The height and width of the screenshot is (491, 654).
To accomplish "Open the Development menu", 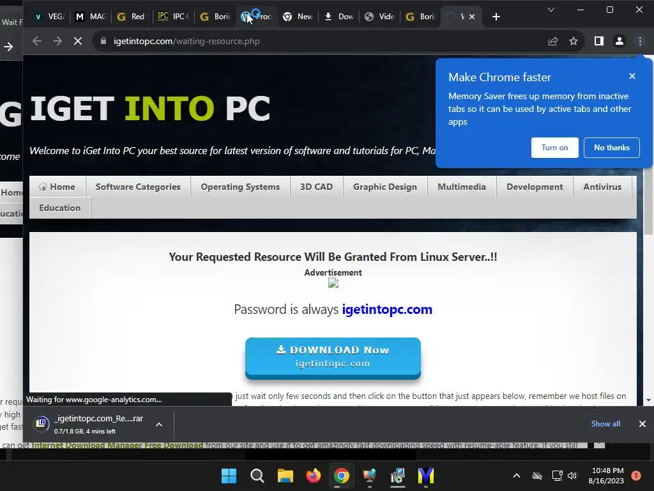I will 535,187.
